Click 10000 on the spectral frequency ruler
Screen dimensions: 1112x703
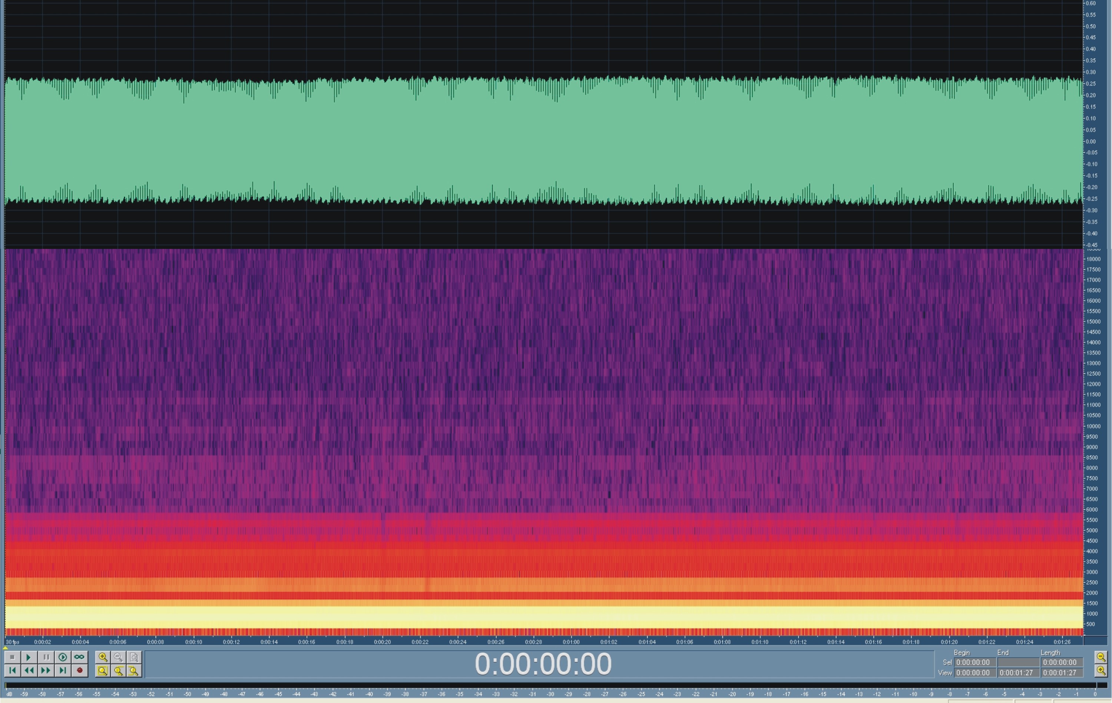pos(1094,427)
